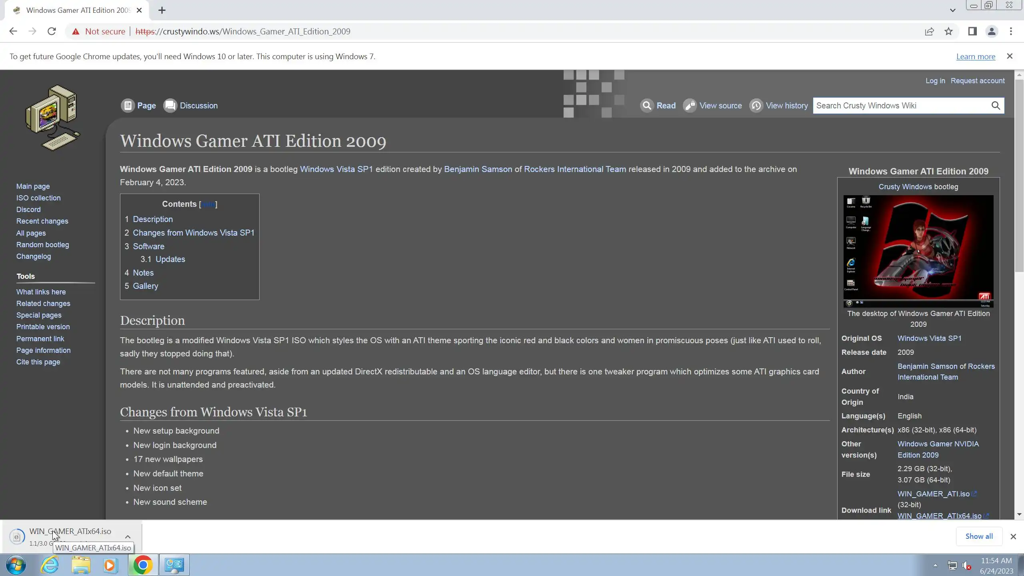
Task: Click Show all downloads button
Action: click(979, 536)
